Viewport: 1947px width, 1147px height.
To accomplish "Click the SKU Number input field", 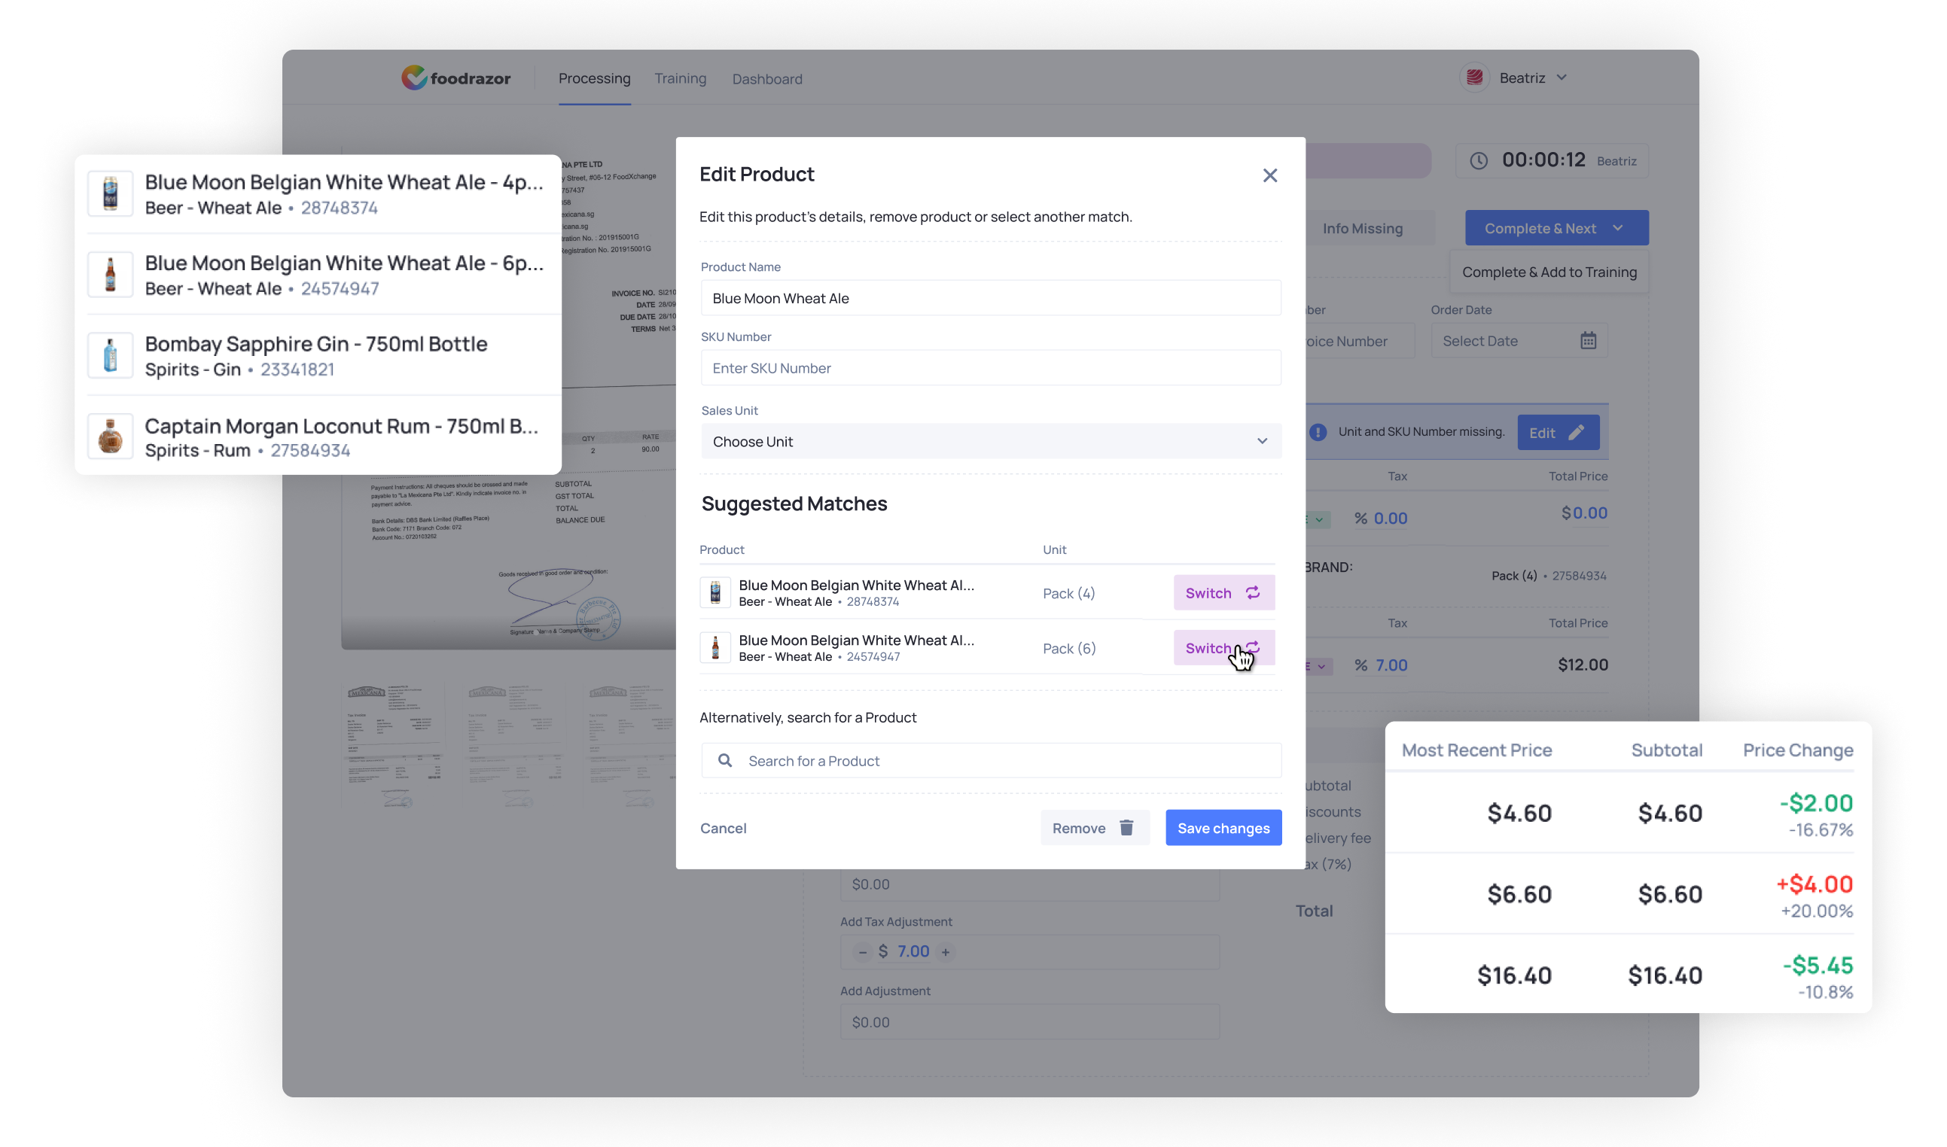I will 990,368.
